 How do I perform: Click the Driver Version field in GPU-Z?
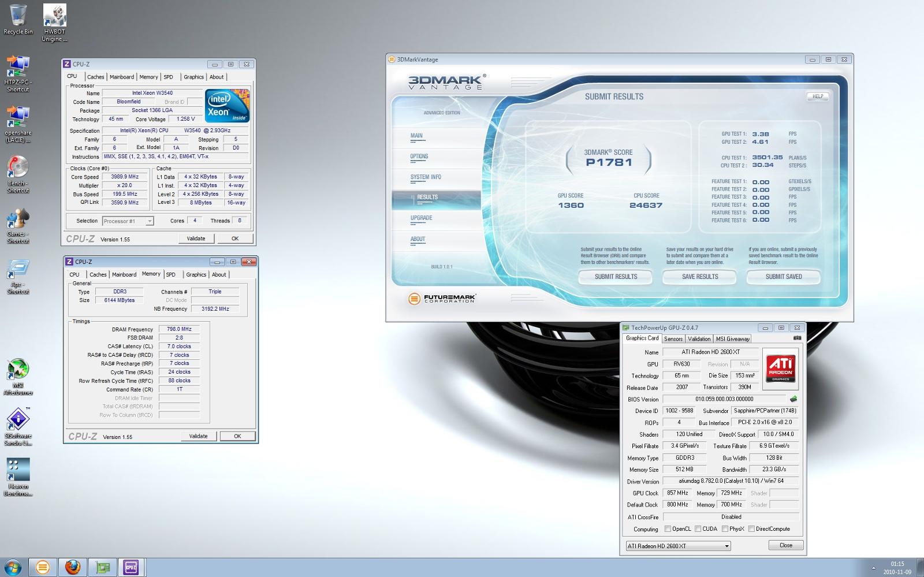[x=731, y=481]
